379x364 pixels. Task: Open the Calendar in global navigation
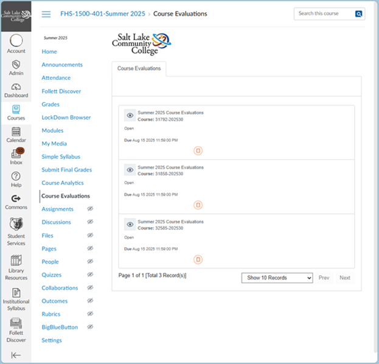tap(16, 134)
